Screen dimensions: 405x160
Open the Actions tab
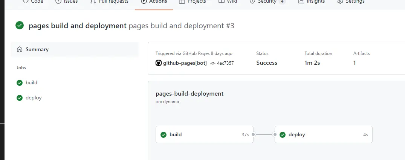(x=154, y=2)
